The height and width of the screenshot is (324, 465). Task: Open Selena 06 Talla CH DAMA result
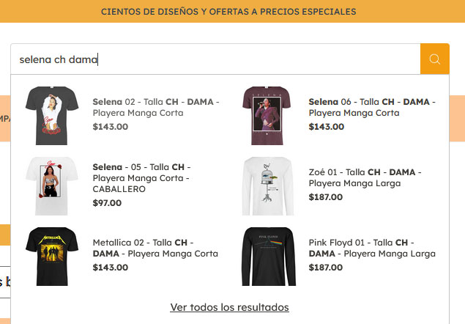click(x=372, y=107)
